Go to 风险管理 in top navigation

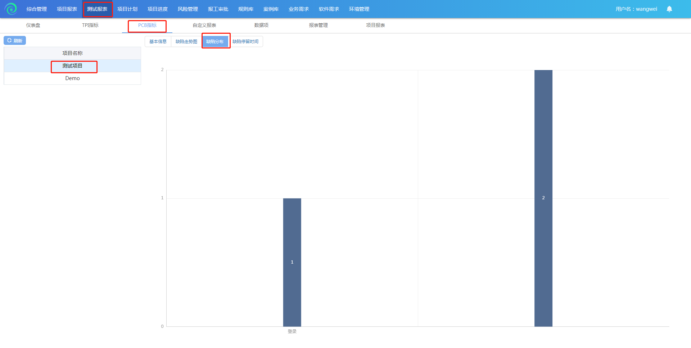click(x=188, y=9)
